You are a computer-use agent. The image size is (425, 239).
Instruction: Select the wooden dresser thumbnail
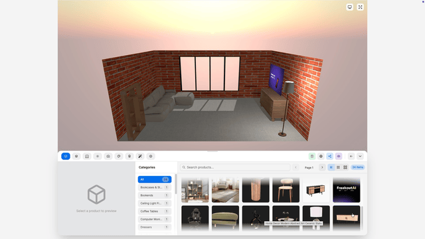tap(347, 218)
